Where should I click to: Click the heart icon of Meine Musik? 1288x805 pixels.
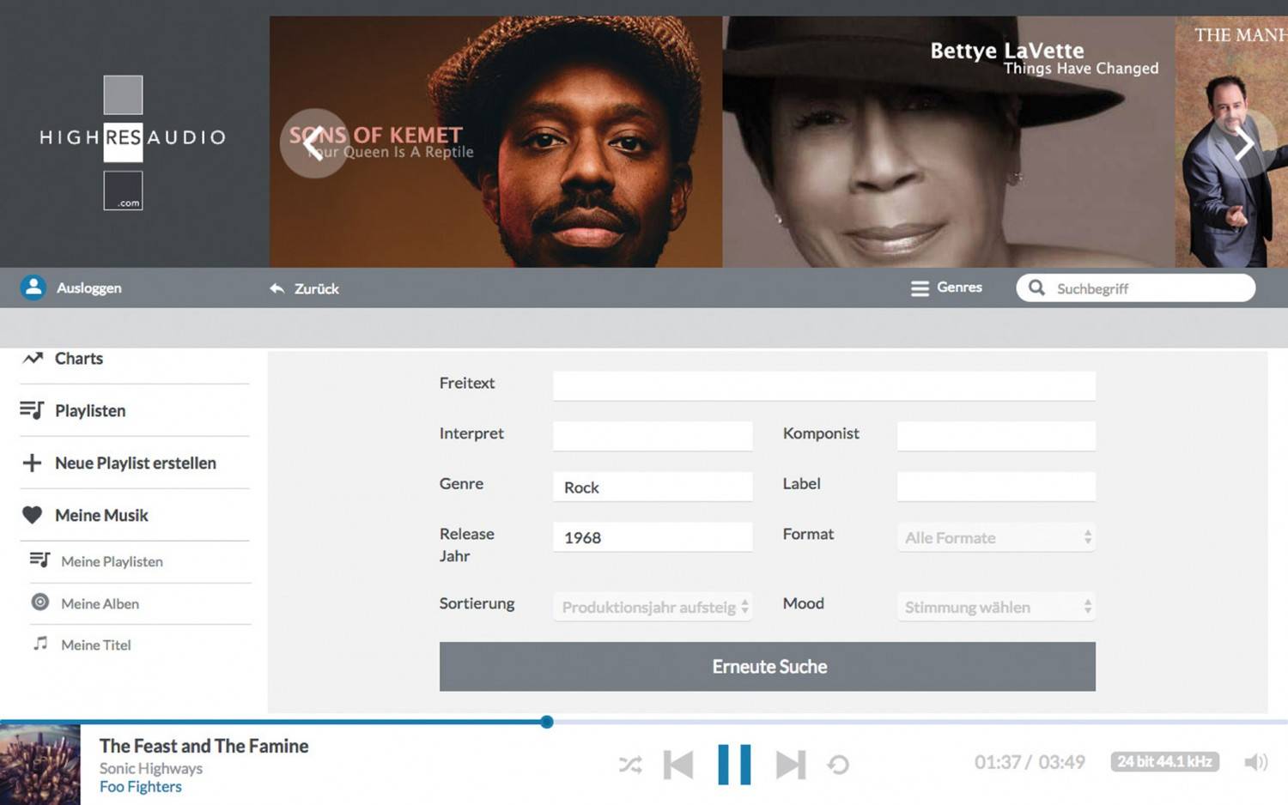pyautogui.click(x=32, y=515)
